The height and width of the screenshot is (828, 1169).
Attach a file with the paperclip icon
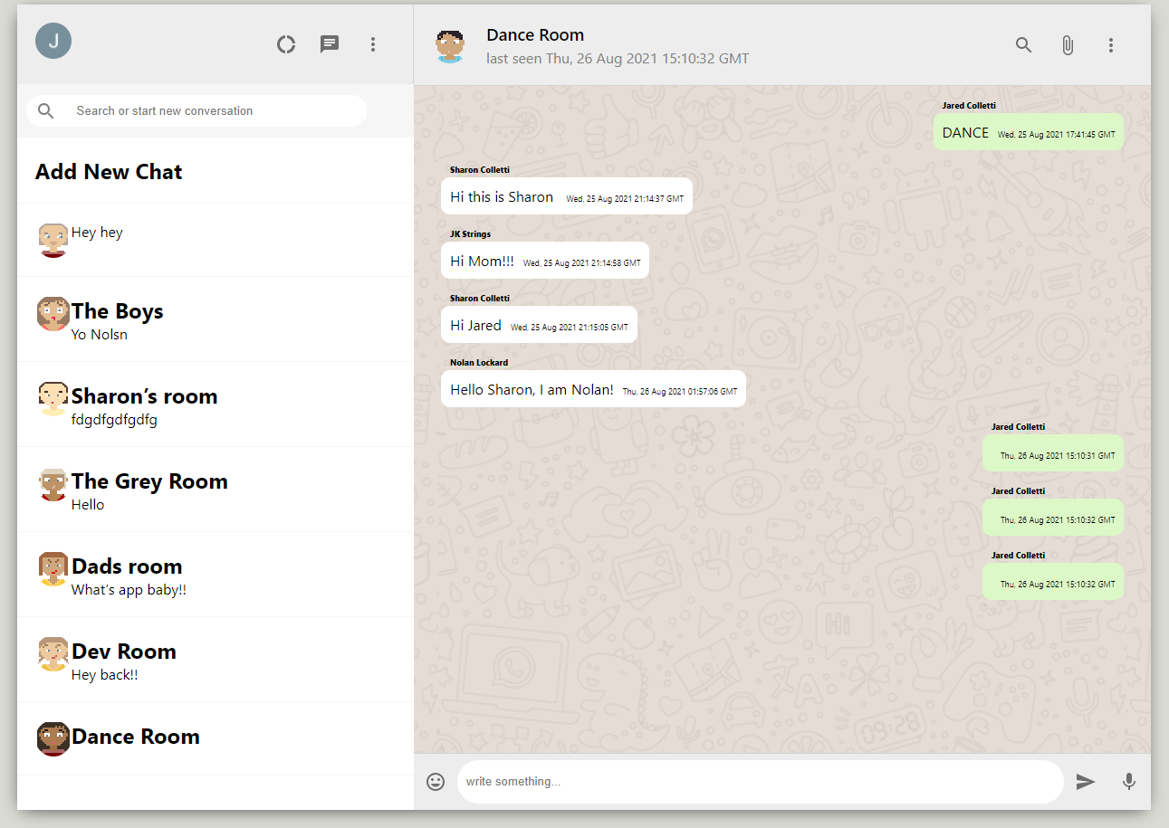tap(1068, 45)
